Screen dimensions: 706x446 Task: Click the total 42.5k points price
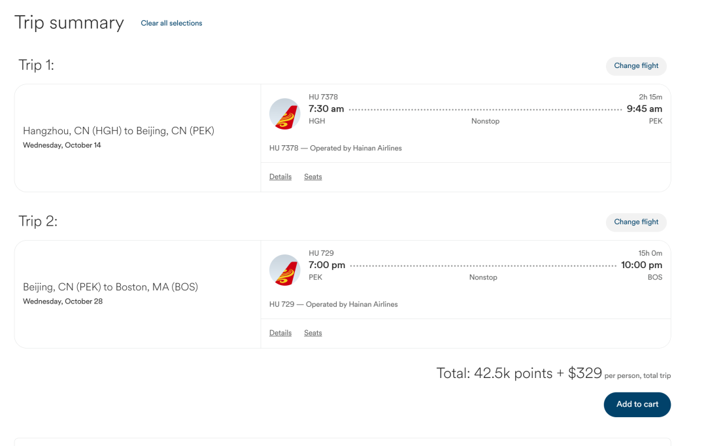[x=519, y=373]
